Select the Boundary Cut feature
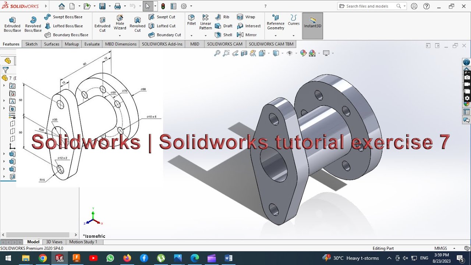 (164, 35)
